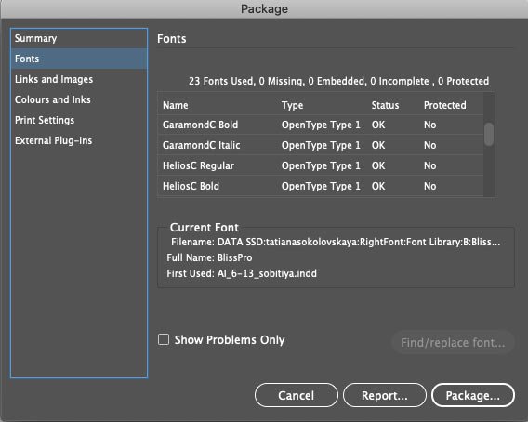The width and height of the screenshot is (528, 422).
Task: Click the Type column header
Action: (292, 105)
